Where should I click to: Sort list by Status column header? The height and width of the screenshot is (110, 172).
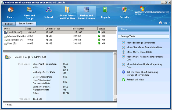[107, 28]
